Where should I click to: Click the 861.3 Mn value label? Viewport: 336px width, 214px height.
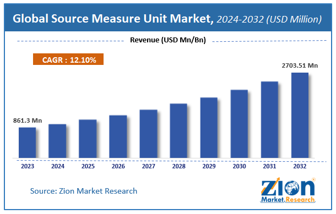click(28, 120)
